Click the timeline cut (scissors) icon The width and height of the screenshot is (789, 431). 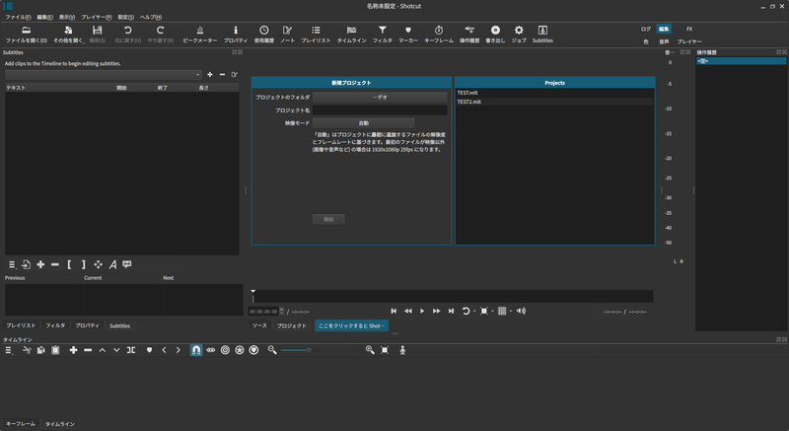click(27, 350)
